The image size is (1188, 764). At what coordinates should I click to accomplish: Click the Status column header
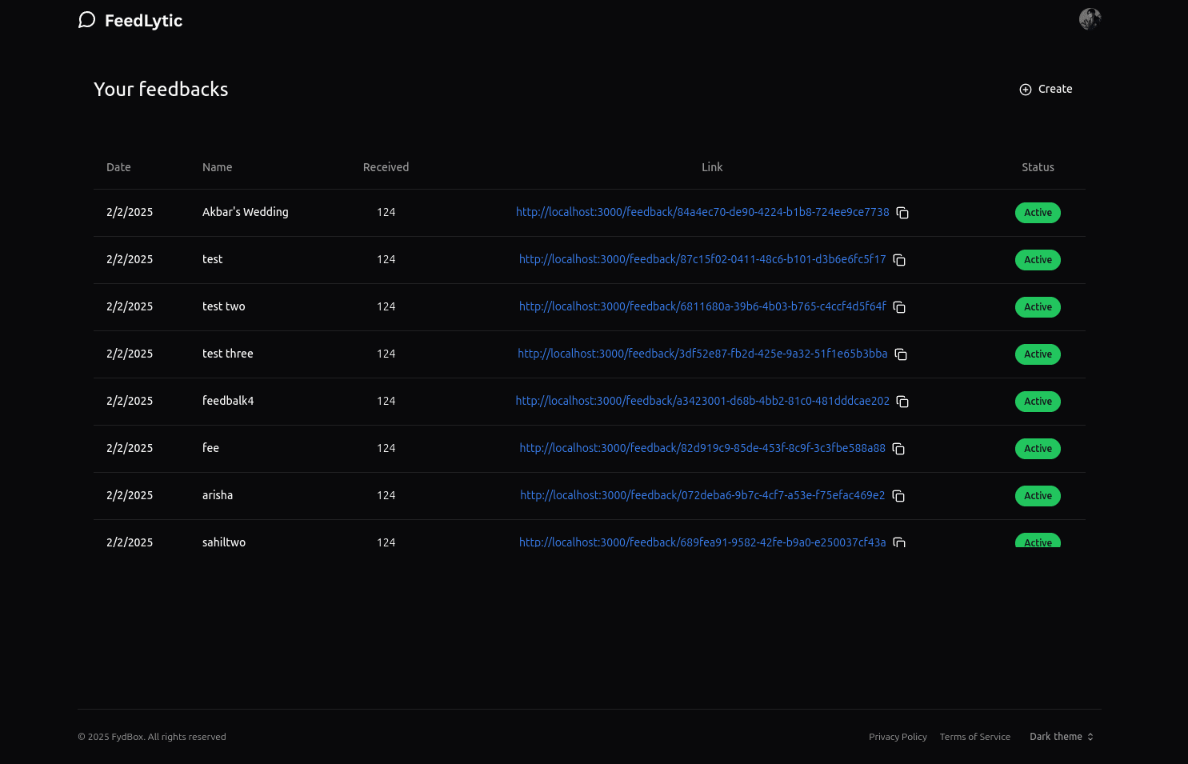tap(1038, 167)
